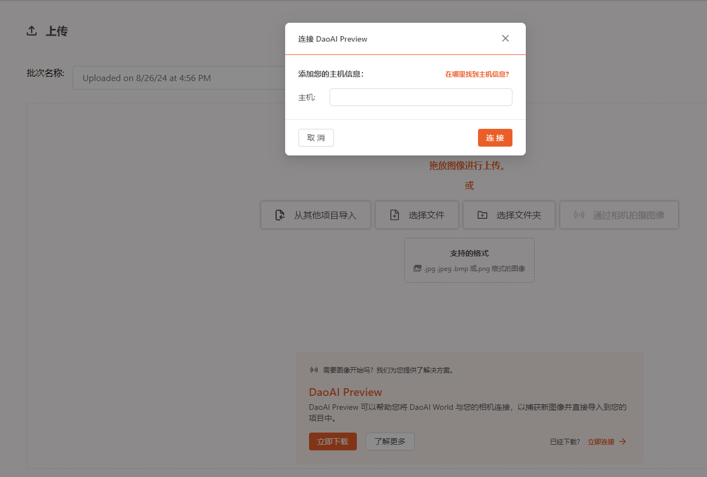The width and height of the screenshot is (707, 477).
Task: Click the 立即连接 connect now link
Action: 601,442
